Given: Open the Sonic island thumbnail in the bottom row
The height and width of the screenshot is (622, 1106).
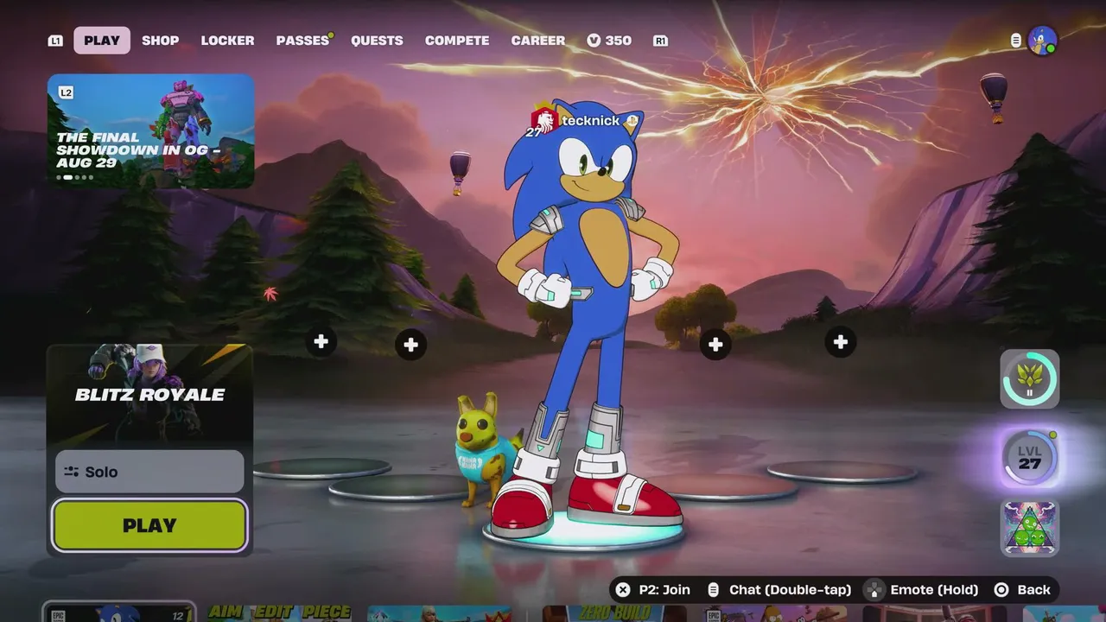Looking at the screenshot, I should pos(119,612).
